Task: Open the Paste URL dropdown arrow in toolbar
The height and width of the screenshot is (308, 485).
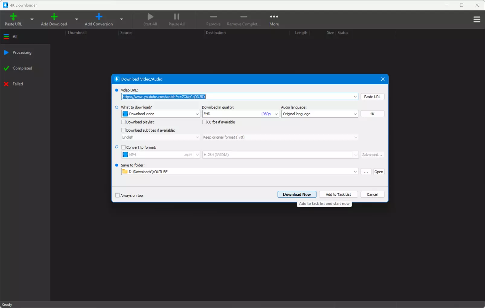Action: [x=32, y=19]
